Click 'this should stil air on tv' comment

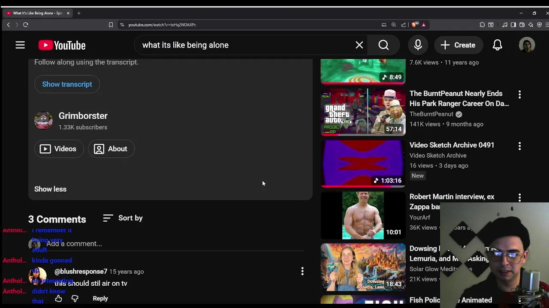tap(91, 283)
